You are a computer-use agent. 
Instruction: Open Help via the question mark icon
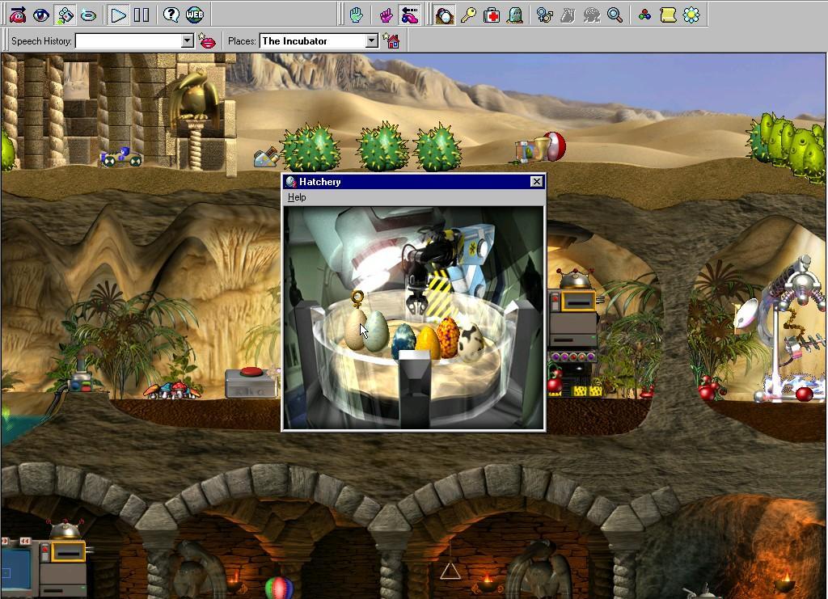point(171,15)
